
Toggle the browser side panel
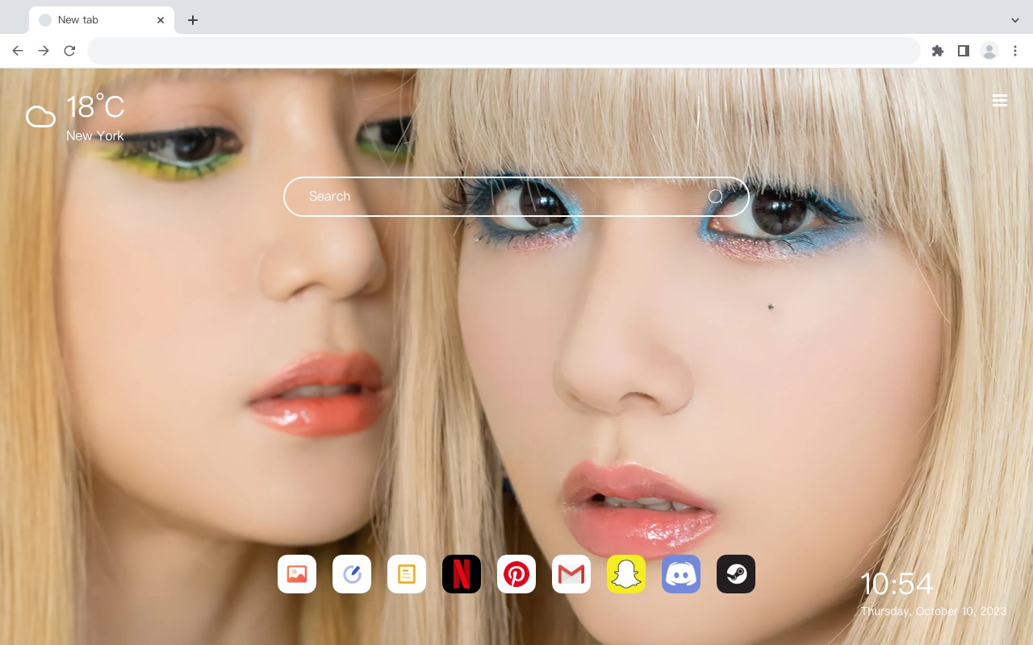click(x=963, y=51)
